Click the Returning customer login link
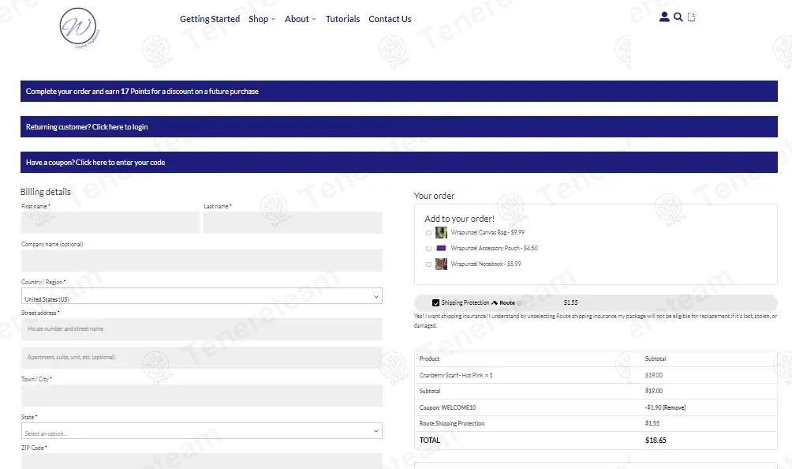 [x=87, y=127]
